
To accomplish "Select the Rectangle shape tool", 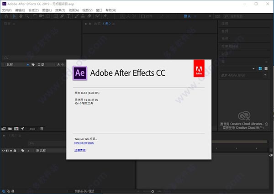I will pyautogui.click(x=56, y=16).
